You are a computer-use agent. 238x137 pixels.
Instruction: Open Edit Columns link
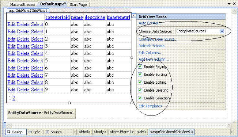[x=151, y=53]
